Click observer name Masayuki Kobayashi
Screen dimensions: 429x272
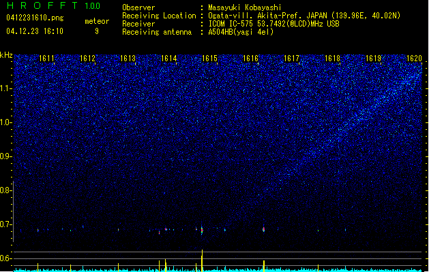tap(245, 7)
